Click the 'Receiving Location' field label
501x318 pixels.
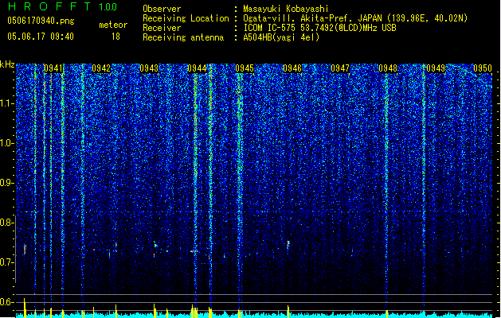[186, 18]
